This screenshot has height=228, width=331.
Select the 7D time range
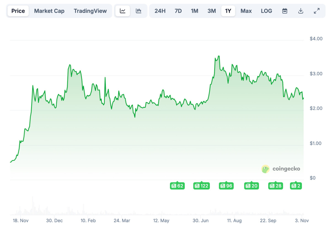click(178, 11)
